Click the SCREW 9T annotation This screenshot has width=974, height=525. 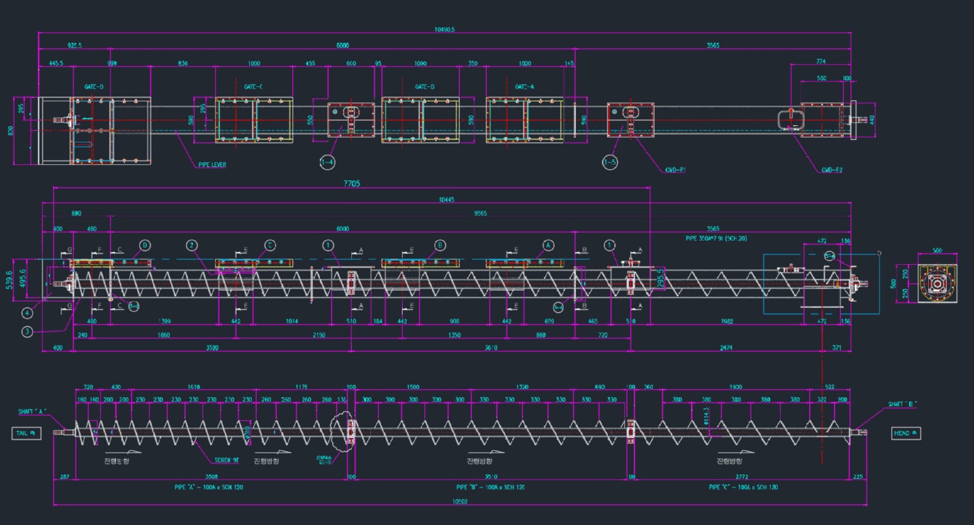[x=227, y=459]
